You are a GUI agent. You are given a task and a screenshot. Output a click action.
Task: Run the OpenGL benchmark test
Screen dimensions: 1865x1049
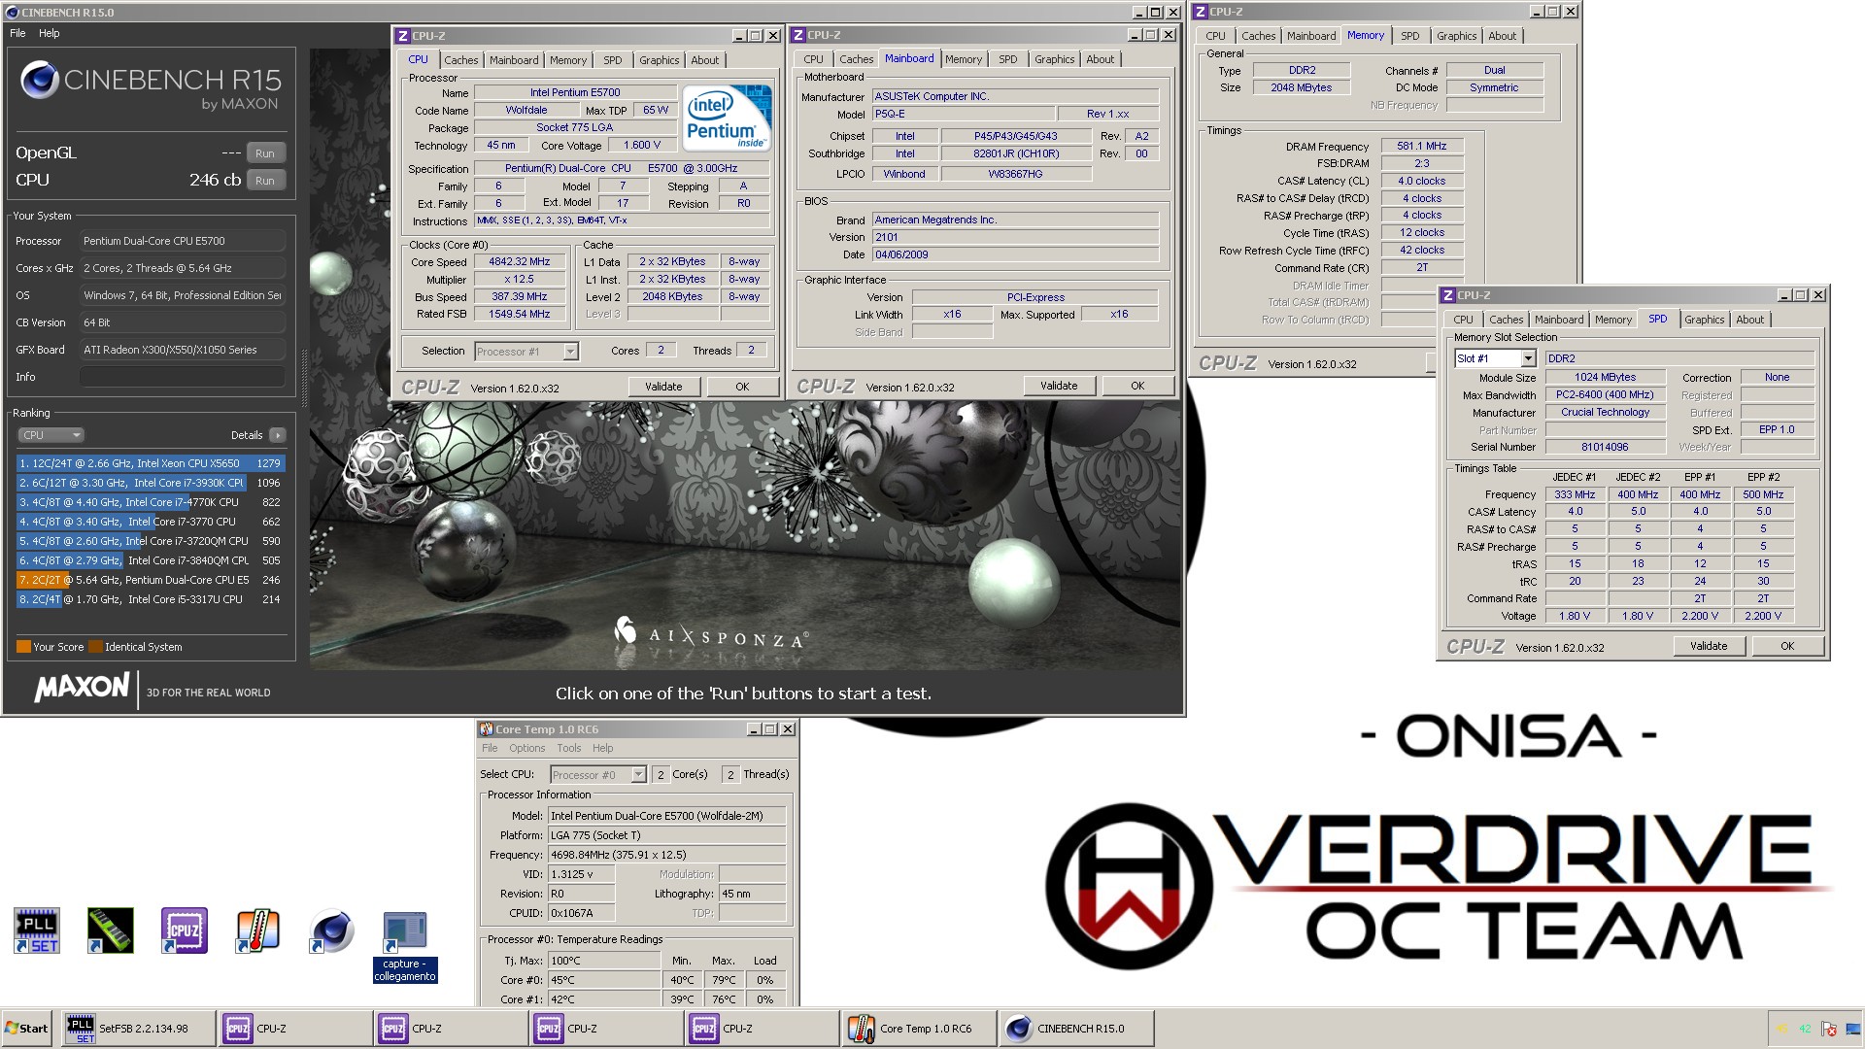point(265,153)
